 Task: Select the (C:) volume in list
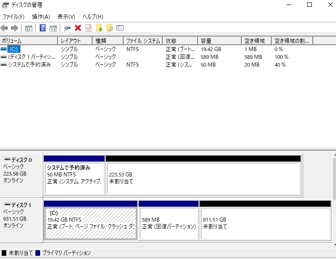[x=14, y=49]
